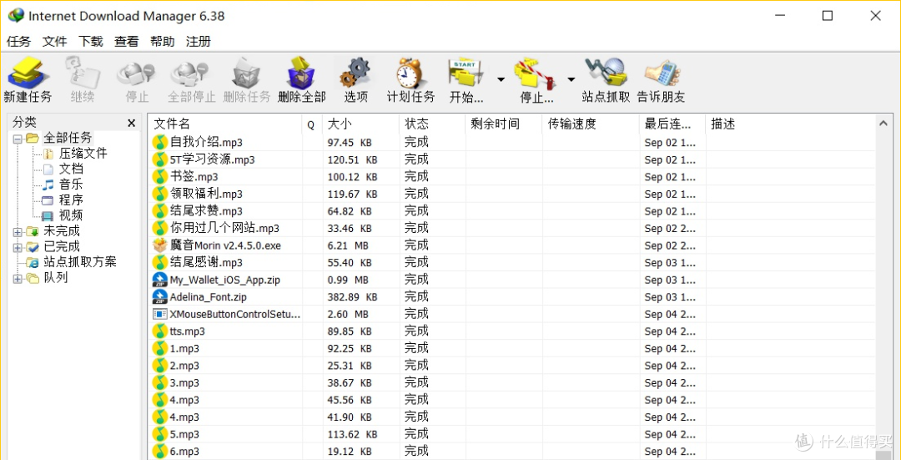Screen dimensions: 901x460
Task: Click the 45.56 KB size cell
Action: point(350,400)
